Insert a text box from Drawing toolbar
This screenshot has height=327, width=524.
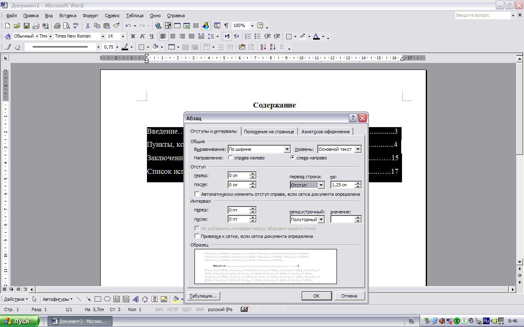(117, 299)
